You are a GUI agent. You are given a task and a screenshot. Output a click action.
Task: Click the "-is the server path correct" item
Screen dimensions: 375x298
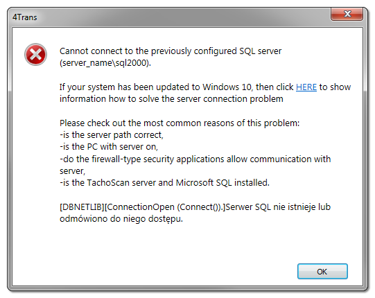(x=112, y=135)
